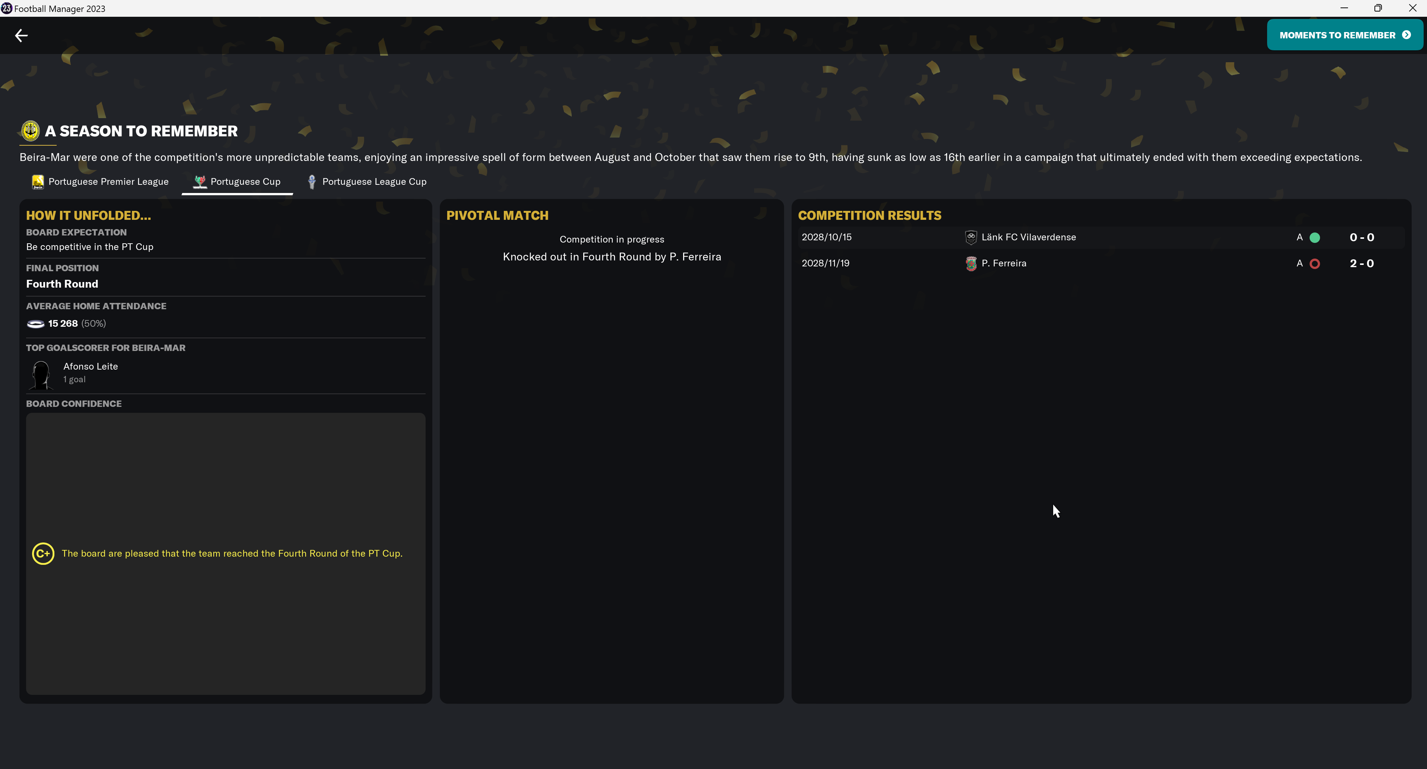This screenshot has height=769, width=1427.
Task: Go back using the arrow icon
Action: [x=21, y=35]
